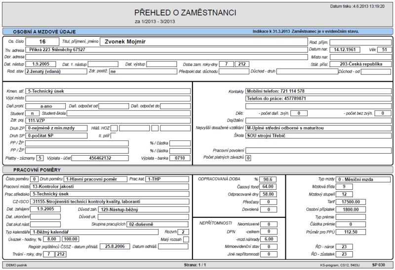The width and height of the screenshot is (395, 270).
Task: Click the PŘEHLED O ZAMĚSTNANCI title
Action: tap(185, 13)
